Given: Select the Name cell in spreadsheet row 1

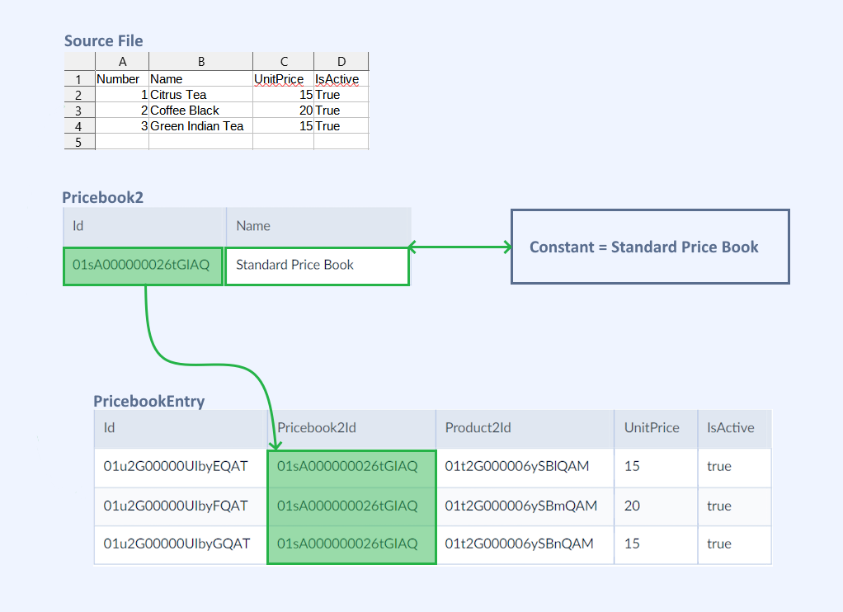Looking at the screenshot, I should (x=200, y=79).
